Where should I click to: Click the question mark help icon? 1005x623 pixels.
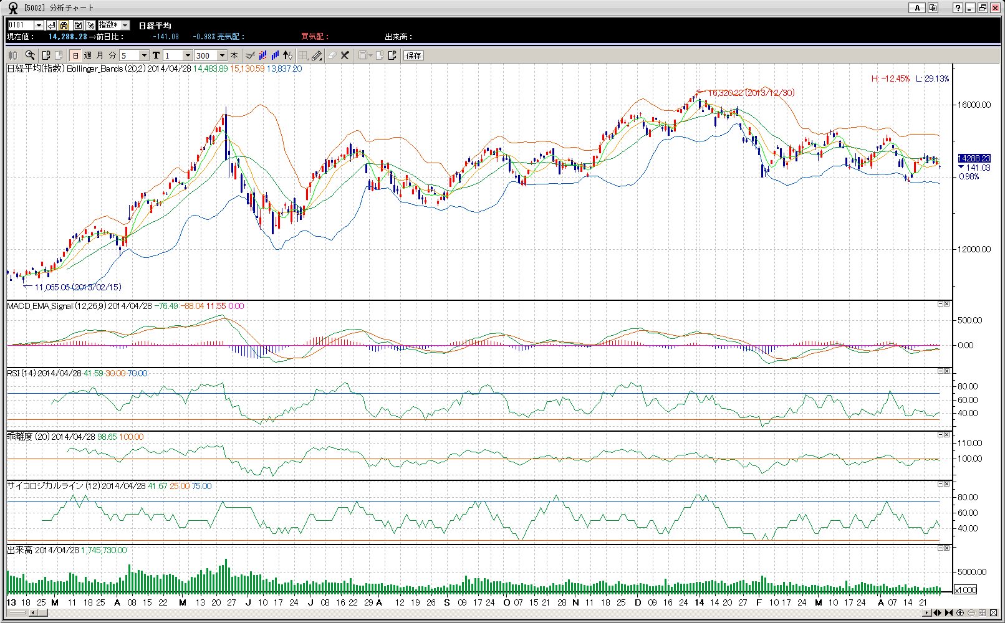point(958,7)
